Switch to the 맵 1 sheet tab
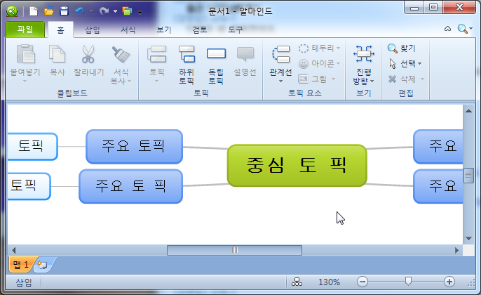 point(22,265)
